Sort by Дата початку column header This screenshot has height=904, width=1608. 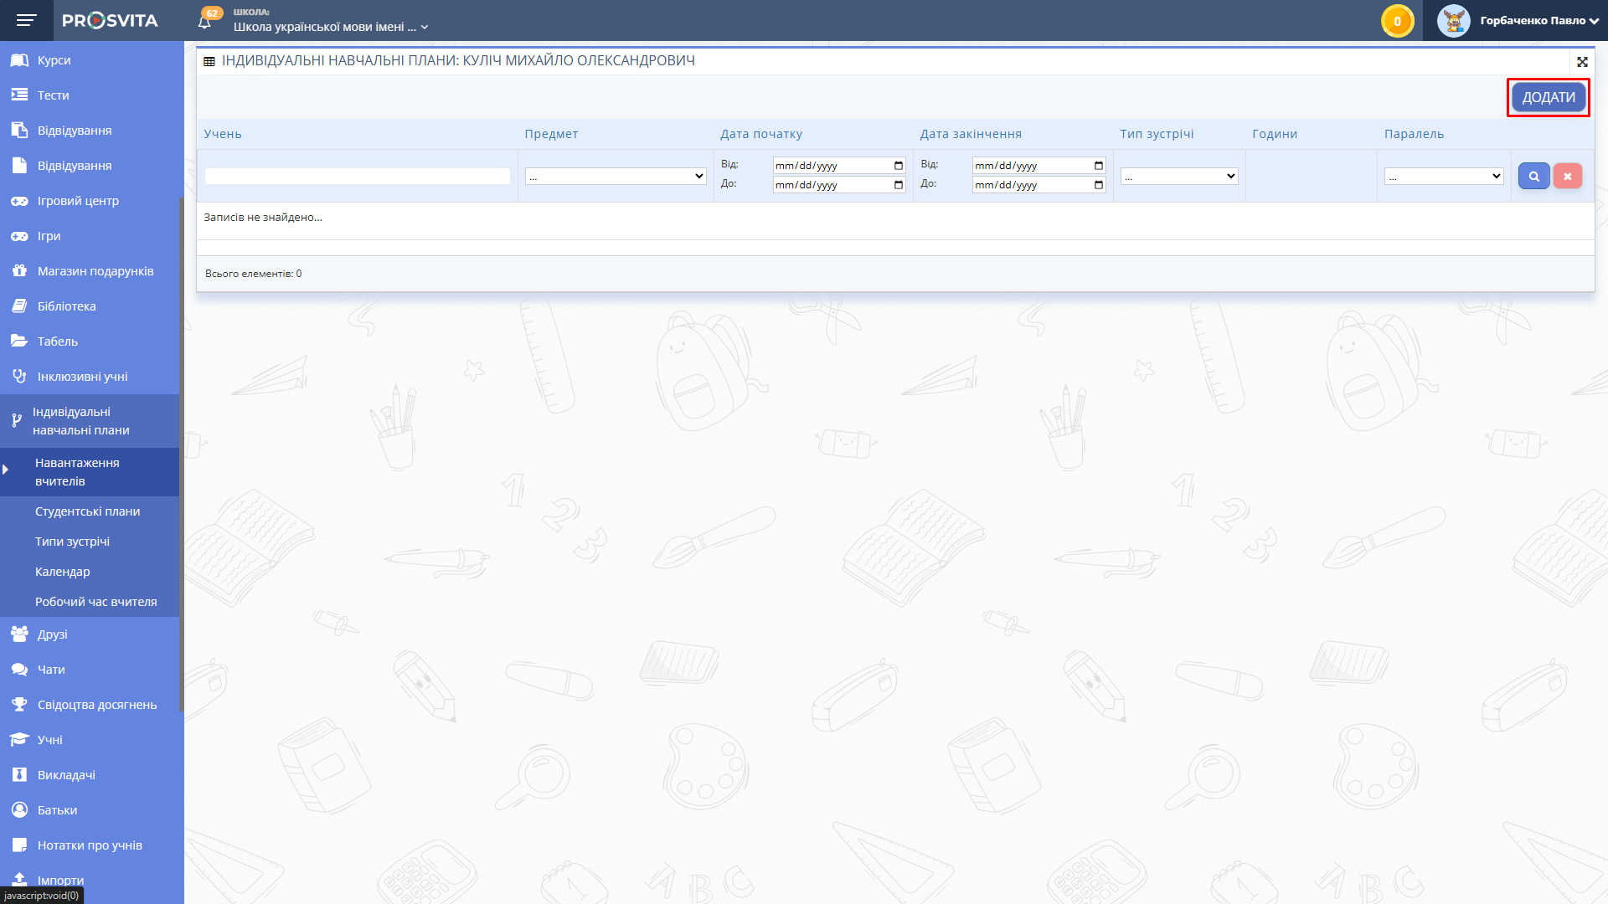pos(760,134)
